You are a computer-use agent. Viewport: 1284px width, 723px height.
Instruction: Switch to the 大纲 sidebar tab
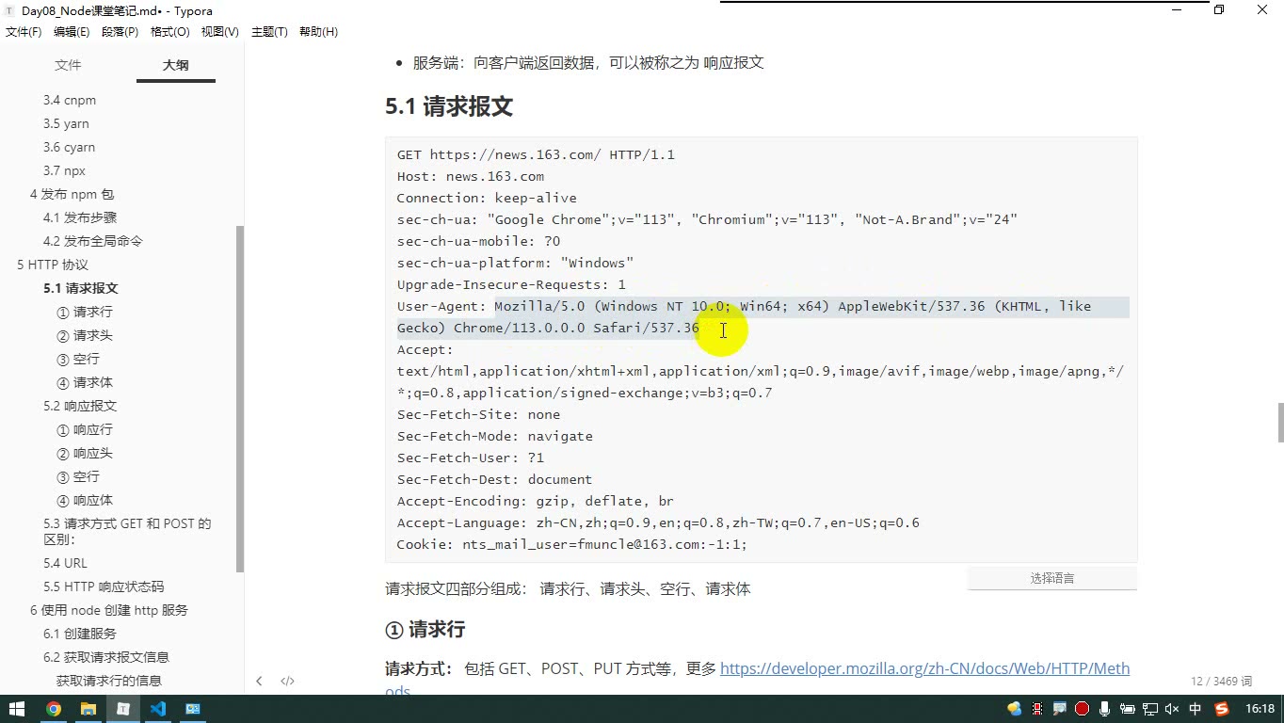tap(176, 65)
